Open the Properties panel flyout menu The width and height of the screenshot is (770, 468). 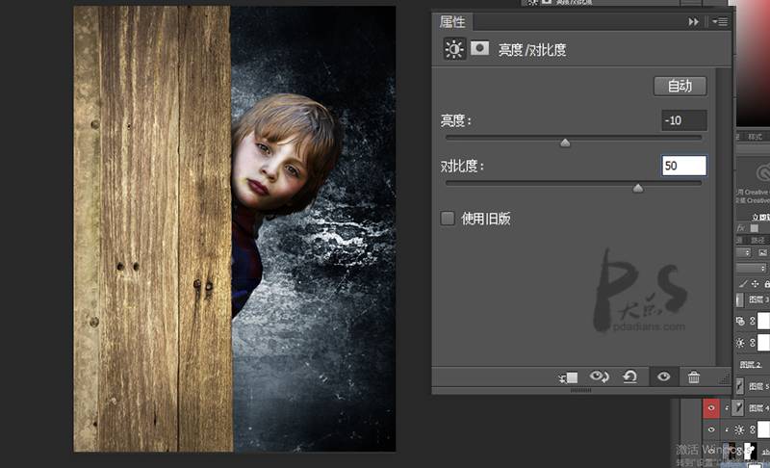click(x=720, y=21)
